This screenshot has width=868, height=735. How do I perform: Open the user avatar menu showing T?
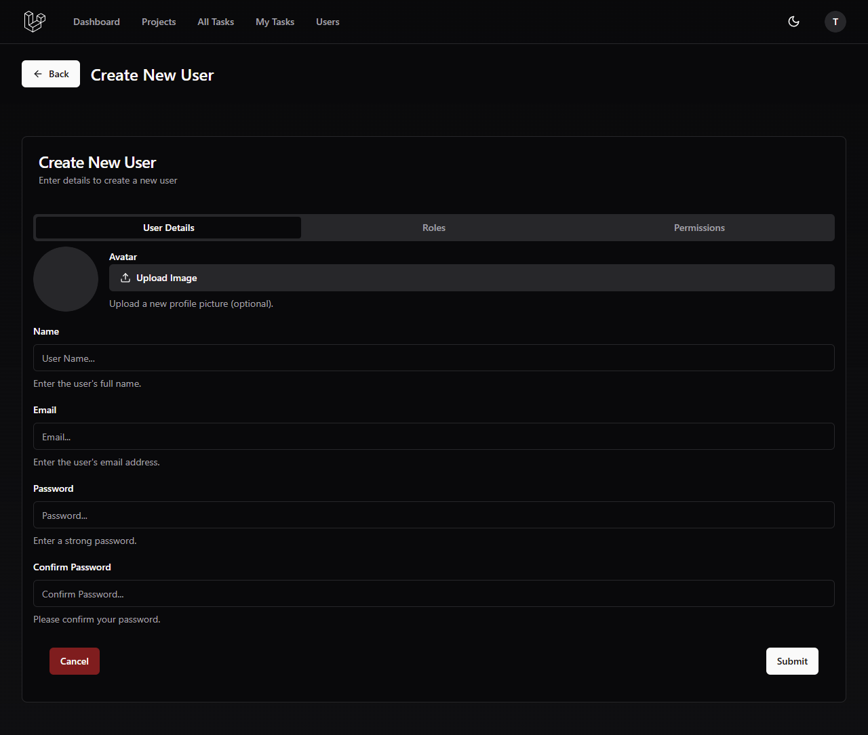835,21
